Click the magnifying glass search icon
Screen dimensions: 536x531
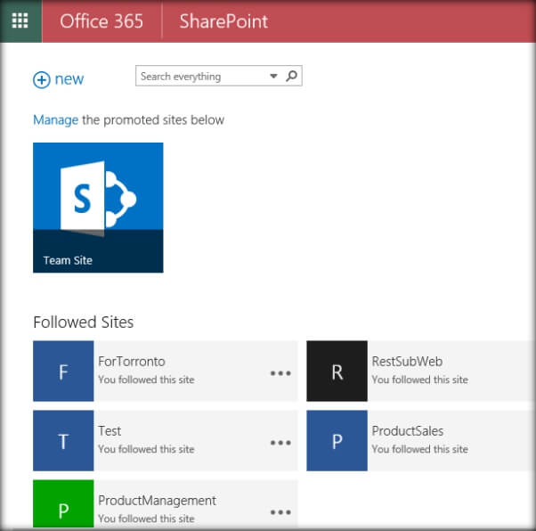pos(291,76)
